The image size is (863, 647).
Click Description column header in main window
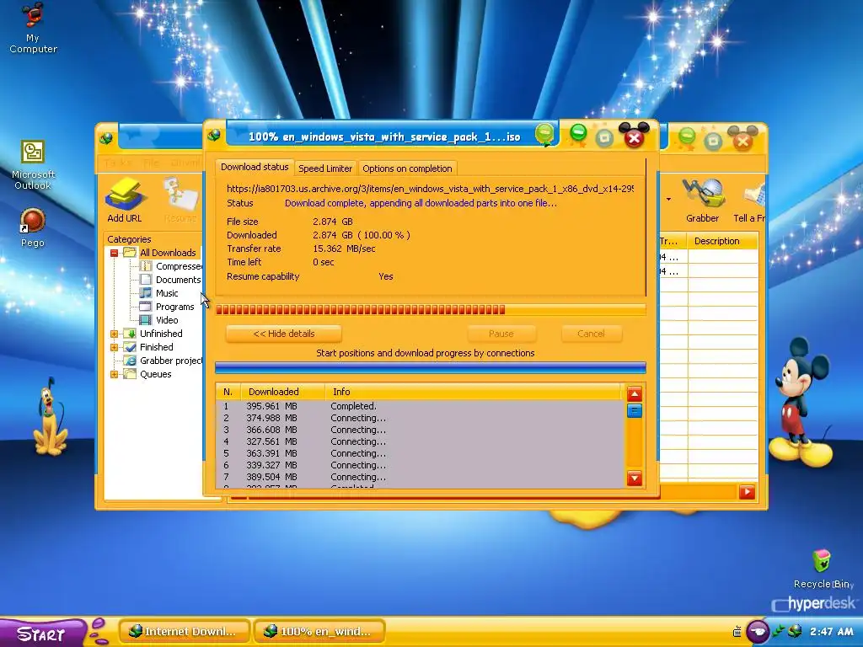click(x=722, y=241)
